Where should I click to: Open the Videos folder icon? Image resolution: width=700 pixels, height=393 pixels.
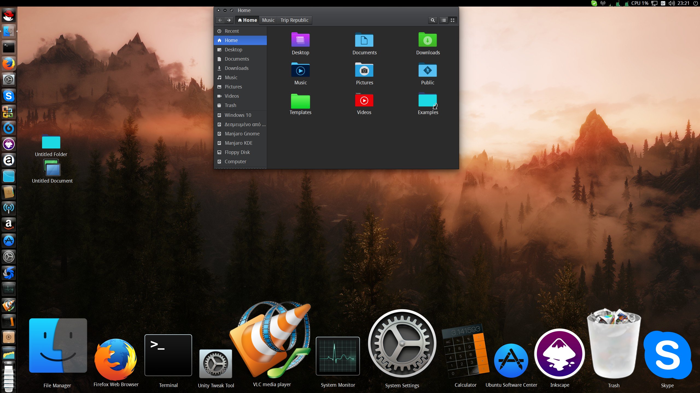coord(364,101)
